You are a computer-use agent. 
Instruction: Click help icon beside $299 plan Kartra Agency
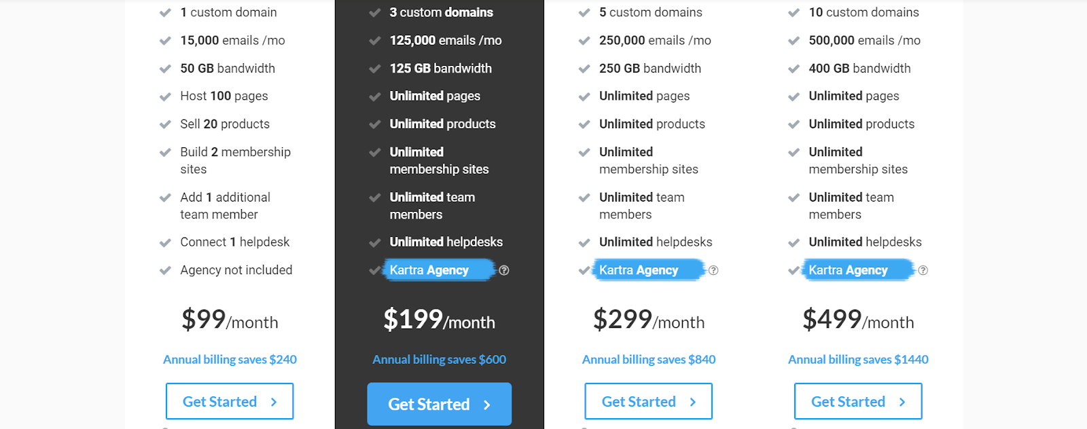coord(713,270)
